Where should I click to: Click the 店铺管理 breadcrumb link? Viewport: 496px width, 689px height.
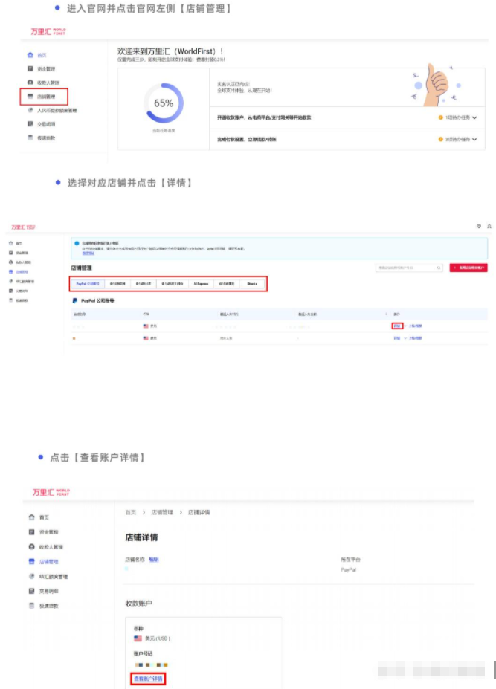pyautogui.click(x=162, y=512)
